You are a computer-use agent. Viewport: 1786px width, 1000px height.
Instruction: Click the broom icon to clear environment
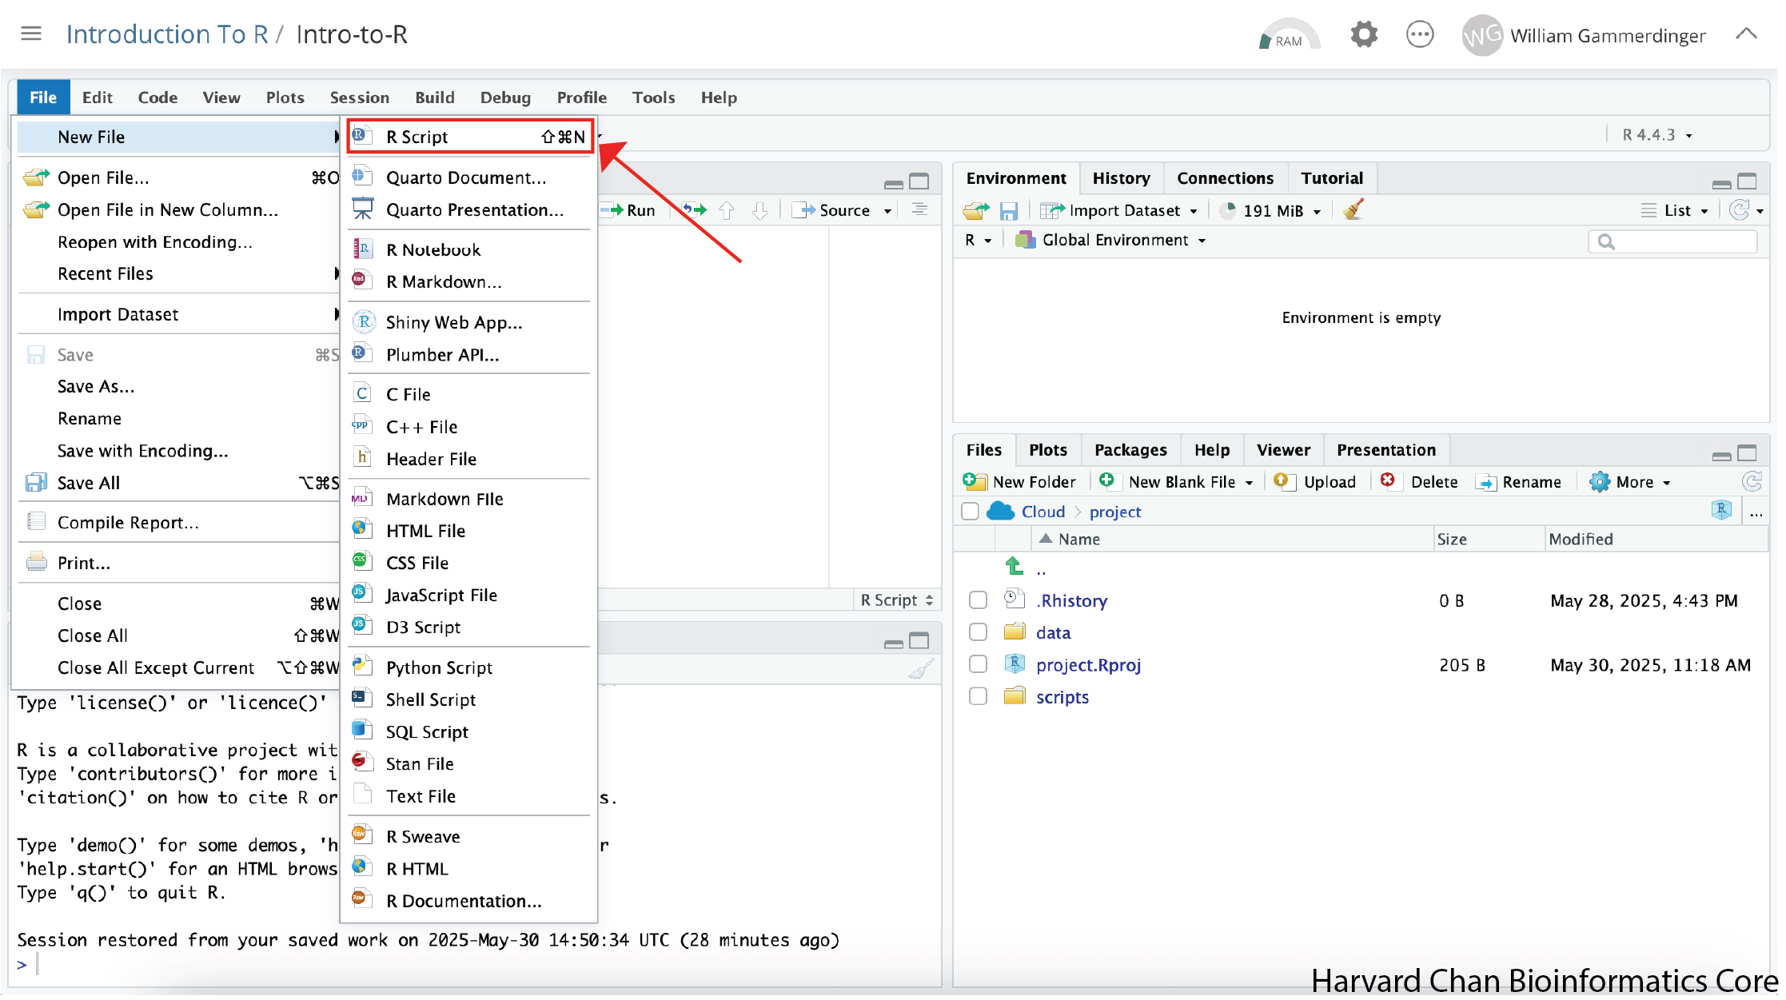pos(1353,210)
